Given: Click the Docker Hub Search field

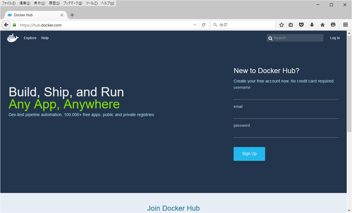Looking at the screenshot, I should (295, 38).
